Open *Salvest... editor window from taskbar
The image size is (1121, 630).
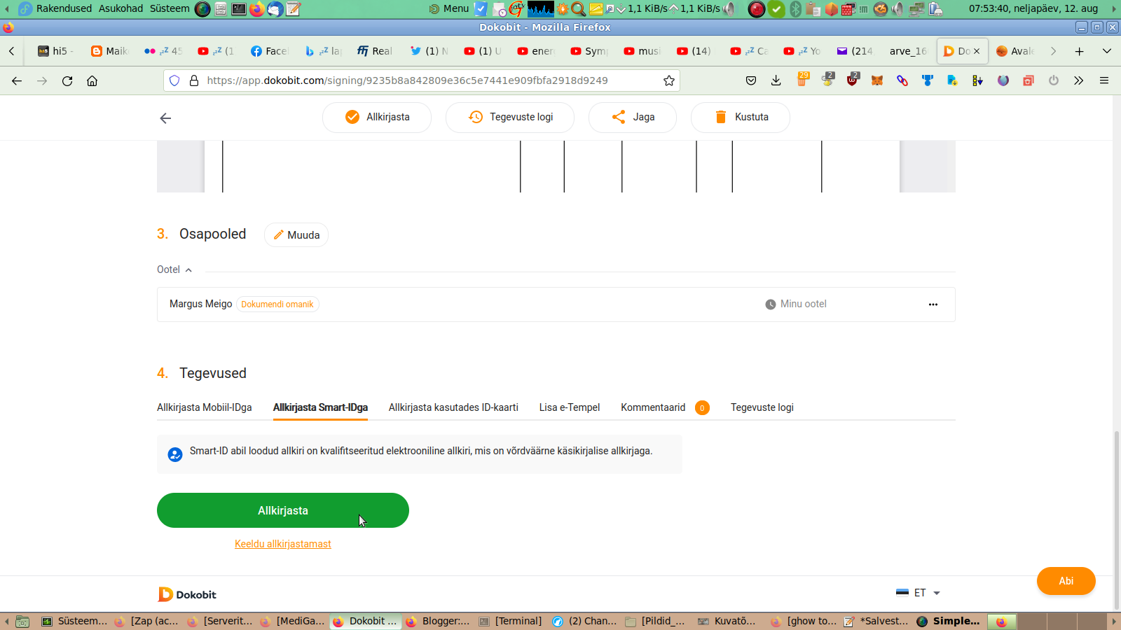(876, 621)
